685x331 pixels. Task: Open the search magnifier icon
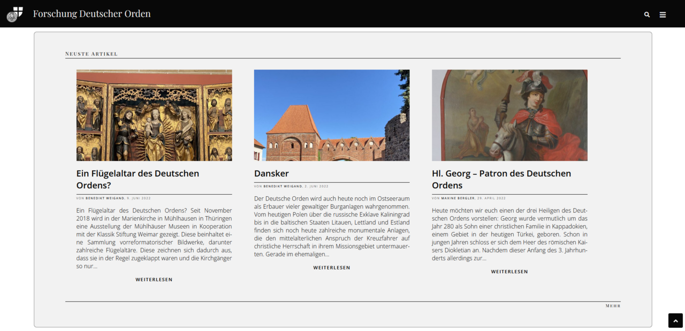(647, 15)
